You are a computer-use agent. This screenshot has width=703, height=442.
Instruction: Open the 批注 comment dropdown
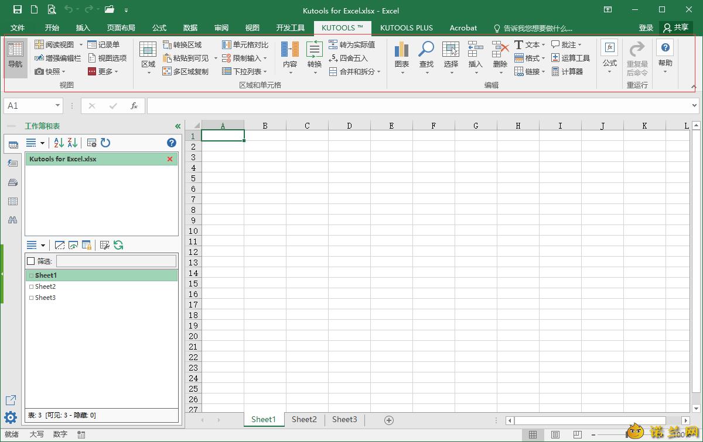coord(567,44)
